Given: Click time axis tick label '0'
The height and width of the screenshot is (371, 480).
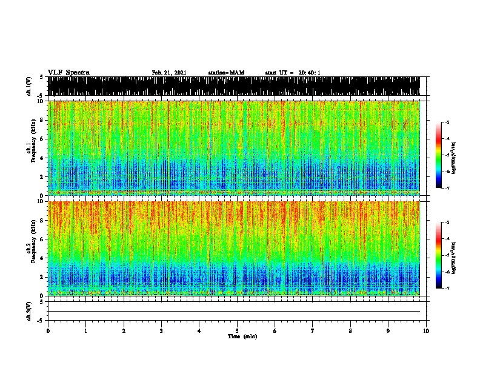Looking at the screenshot, I should coord(48,331).
